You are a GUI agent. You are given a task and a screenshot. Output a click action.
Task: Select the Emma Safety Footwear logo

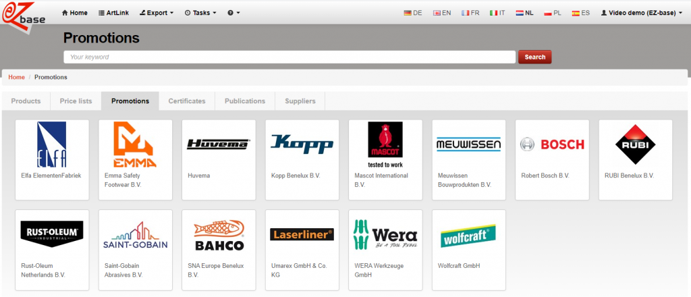[x=135, y=144]
